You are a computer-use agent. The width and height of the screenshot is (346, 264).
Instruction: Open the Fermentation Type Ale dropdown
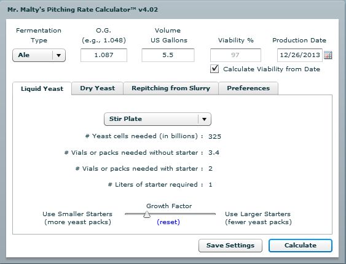39,55
